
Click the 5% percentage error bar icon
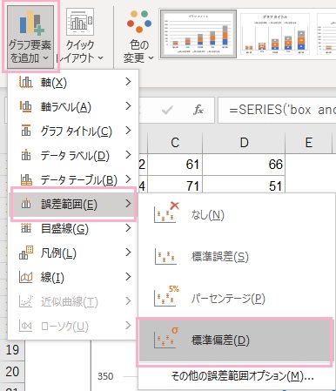point(166,296)
